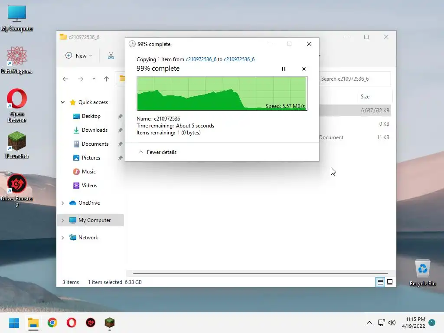Viewport: 444px width, 333px height.
Task: Open Music in Quick access
Action: (x=88, y=172)
